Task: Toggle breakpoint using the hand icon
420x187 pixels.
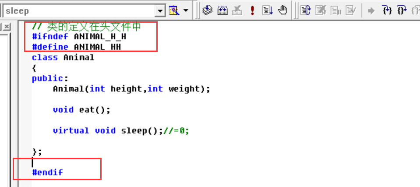Action: [x=282, y=10]
